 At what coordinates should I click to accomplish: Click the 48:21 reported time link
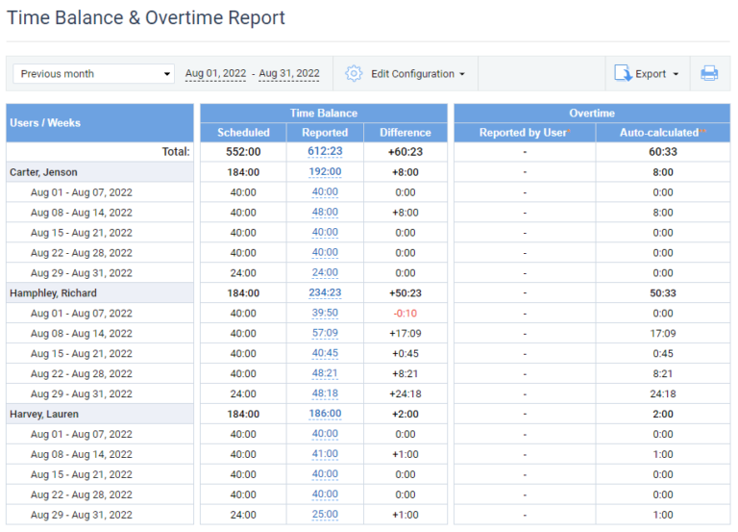tap(325, 374)
